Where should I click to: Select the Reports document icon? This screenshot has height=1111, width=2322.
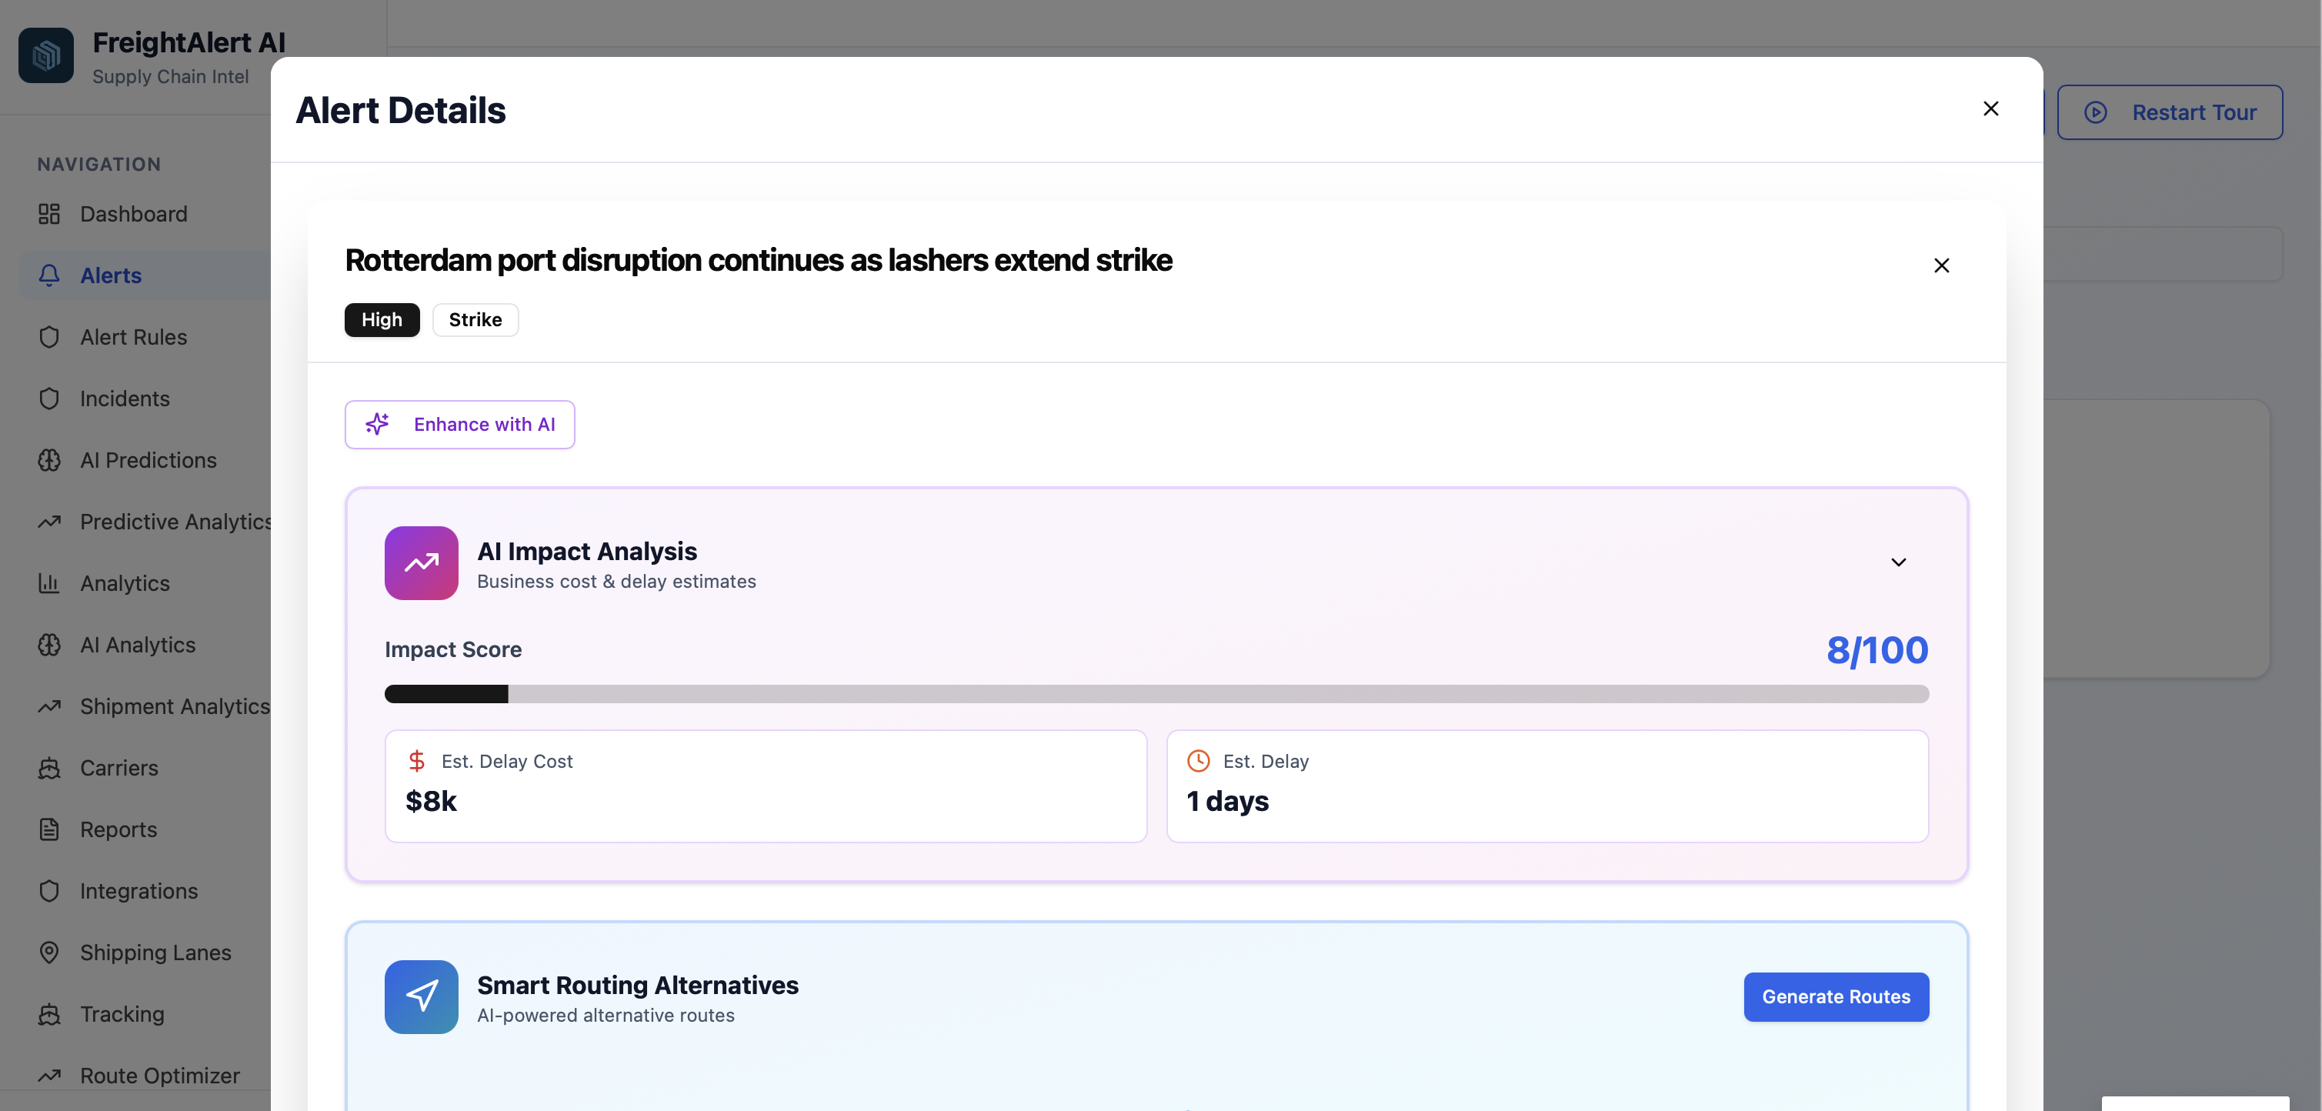[x=49, y=829]
